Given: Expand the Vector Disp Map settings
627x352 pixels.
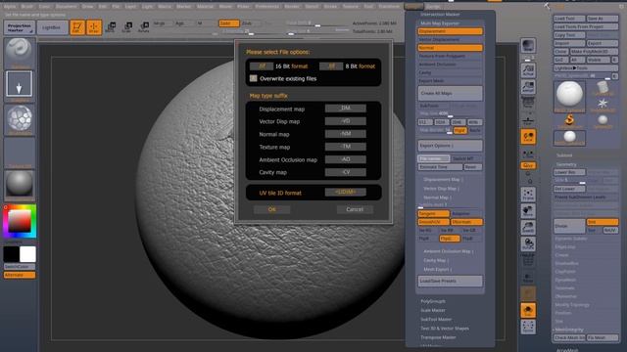Looking at the screenshot, I should [442, 189].
